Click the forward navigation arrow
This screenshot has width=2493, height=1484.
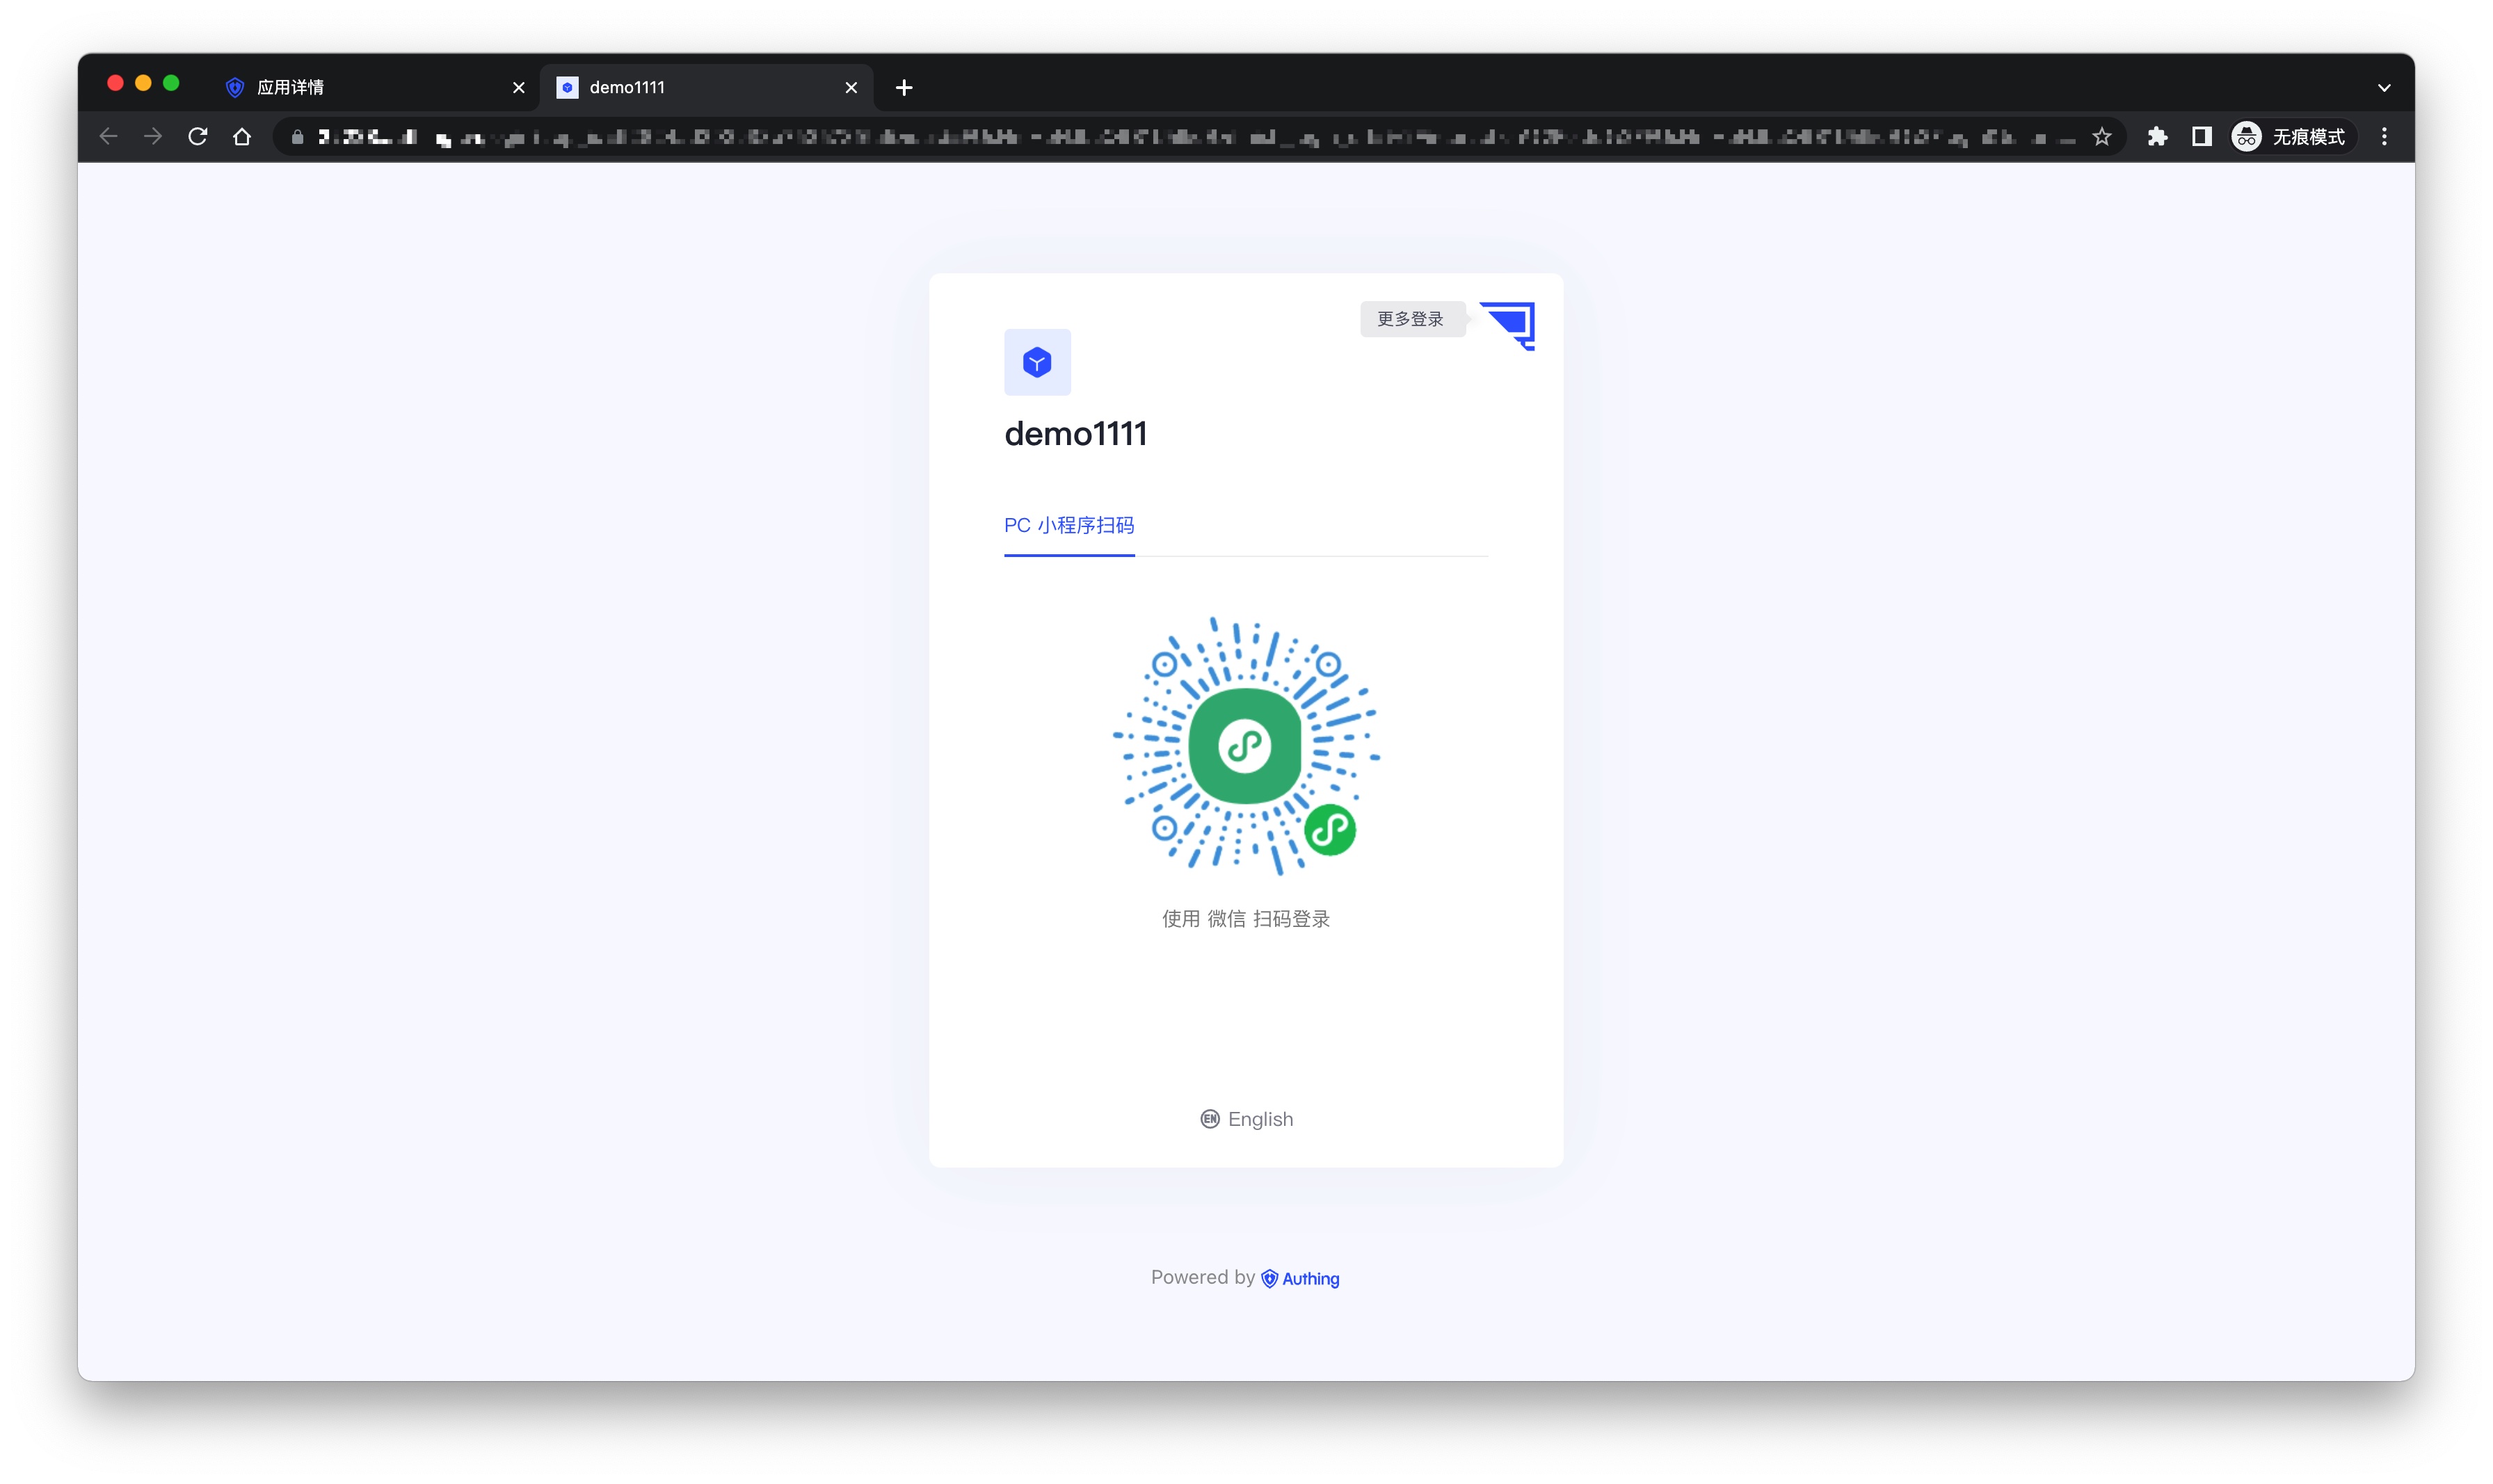click(x=153, y=137)
